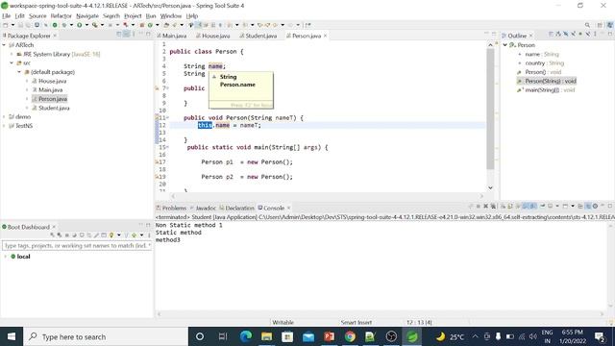Open the Search magnifier at toolbar right
This screenshot has height=346, width=615.
tap(587, 25)
